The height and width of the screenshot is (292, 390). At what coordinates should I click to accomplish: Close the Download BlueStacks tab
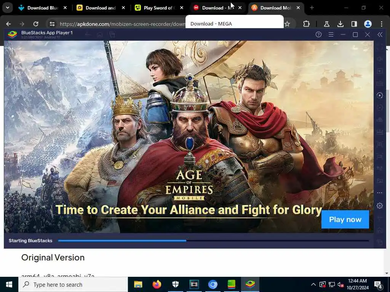65,8
